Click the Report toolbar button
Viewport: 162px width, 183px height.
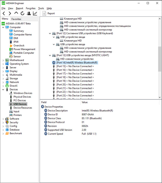[x=49, y=13]
